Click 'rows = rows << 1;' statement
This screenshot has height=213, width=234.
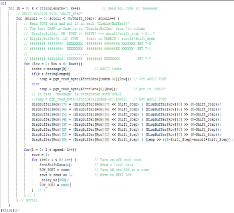56,175
